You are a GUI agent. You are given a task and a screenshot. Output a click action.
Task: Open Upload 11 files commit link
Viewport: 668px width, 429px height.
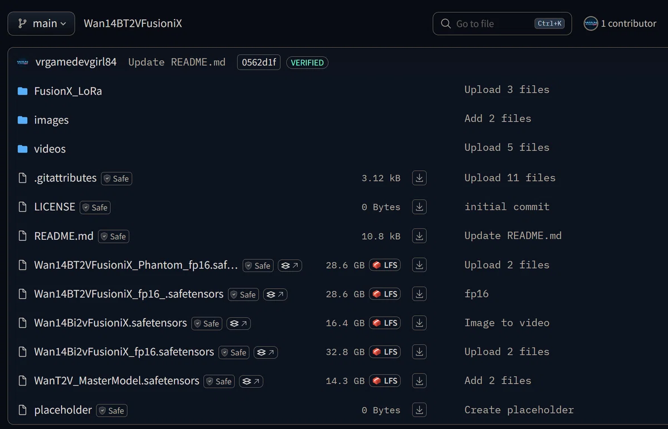(x=510, y=178)
